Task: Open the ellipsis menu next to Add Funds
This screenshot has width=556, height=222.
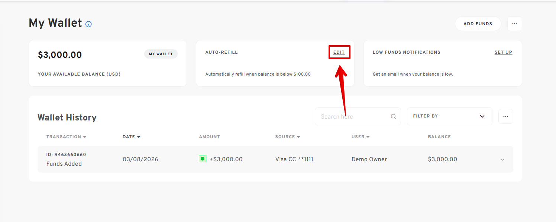Action: tap(514, 24)
